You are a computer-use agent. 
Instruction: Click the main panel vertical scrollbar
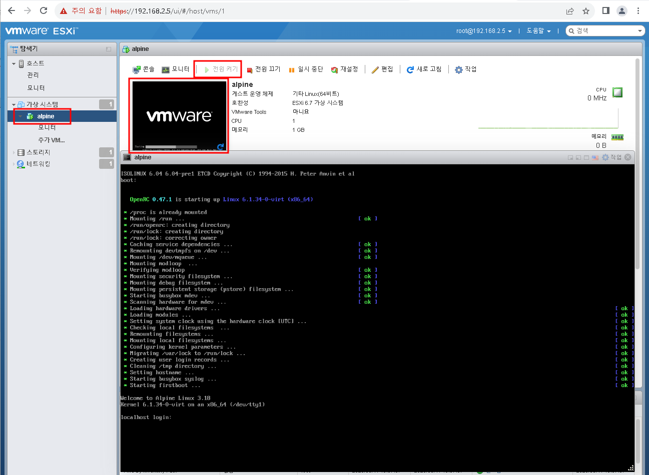[637, 165]
